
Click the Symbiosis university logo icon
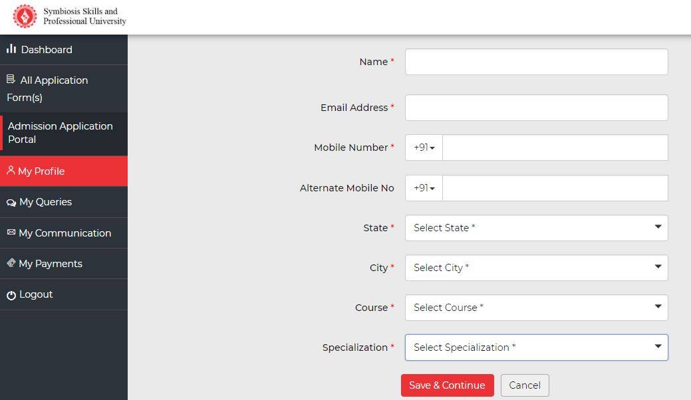(25, 17)
